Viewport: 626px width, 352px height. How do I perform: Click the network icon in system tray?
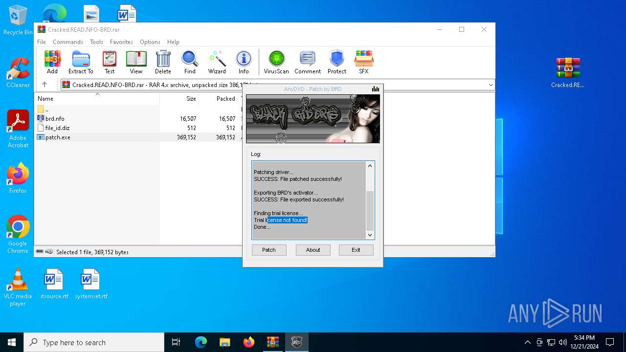[x=551, y=342]
